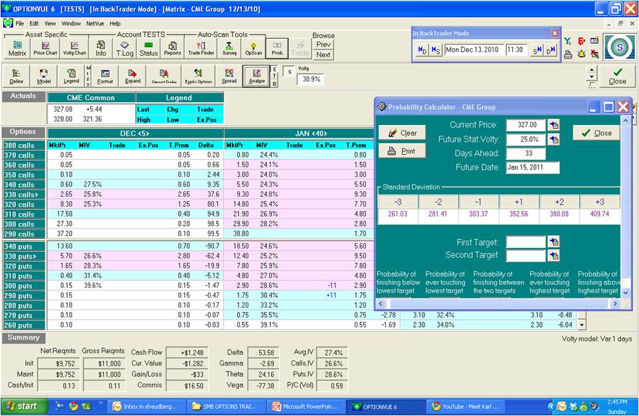
Task: Open the File menu
Action: (19, 24)
